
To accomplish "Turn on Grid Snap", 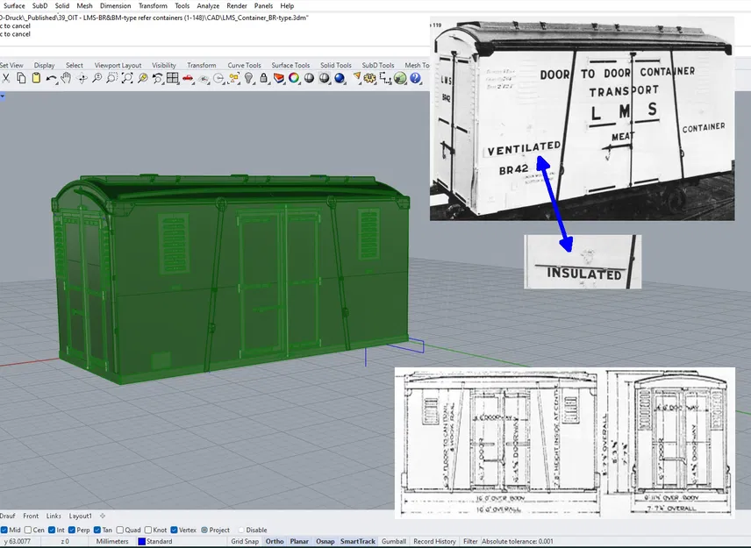I will 247,541.
